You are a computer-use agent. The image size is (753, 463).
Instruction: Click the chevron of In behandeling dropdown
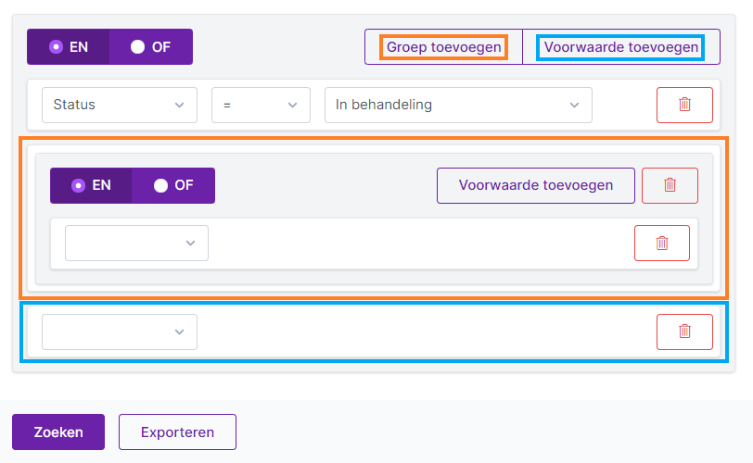click(x=574, y=105)
